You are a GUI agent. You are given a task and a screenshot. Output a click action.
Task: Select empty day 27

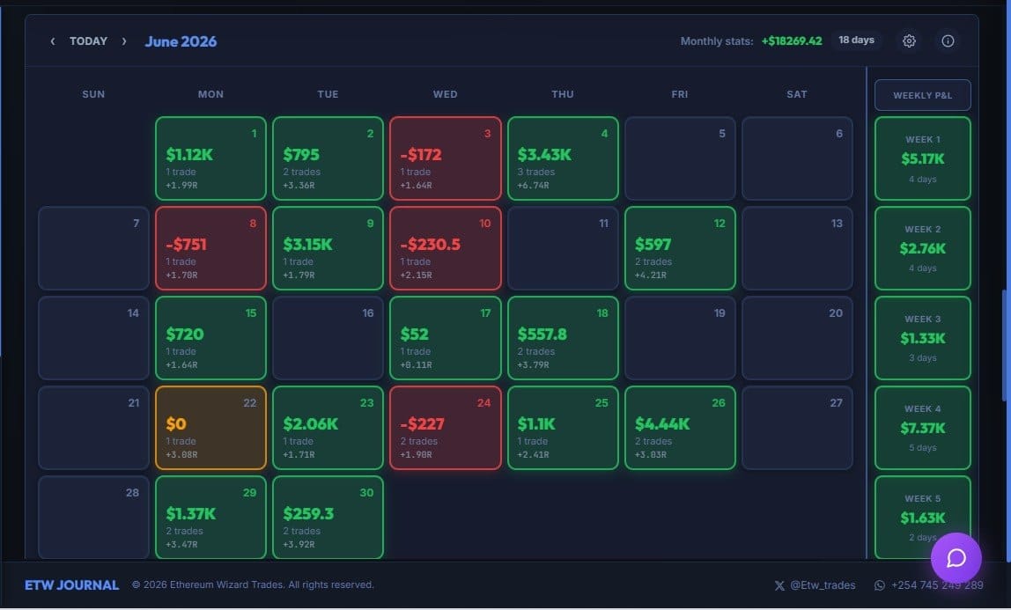point(798,428)
